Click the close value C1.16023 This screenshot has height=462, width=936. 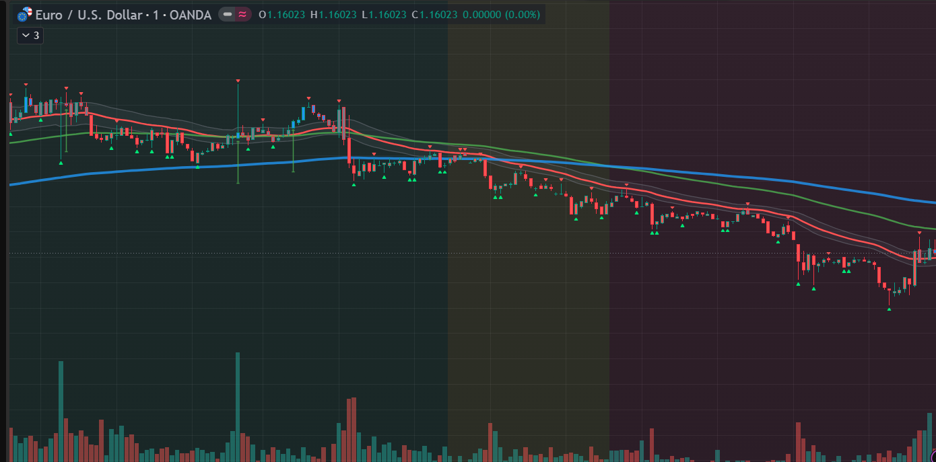pos(436,14)
